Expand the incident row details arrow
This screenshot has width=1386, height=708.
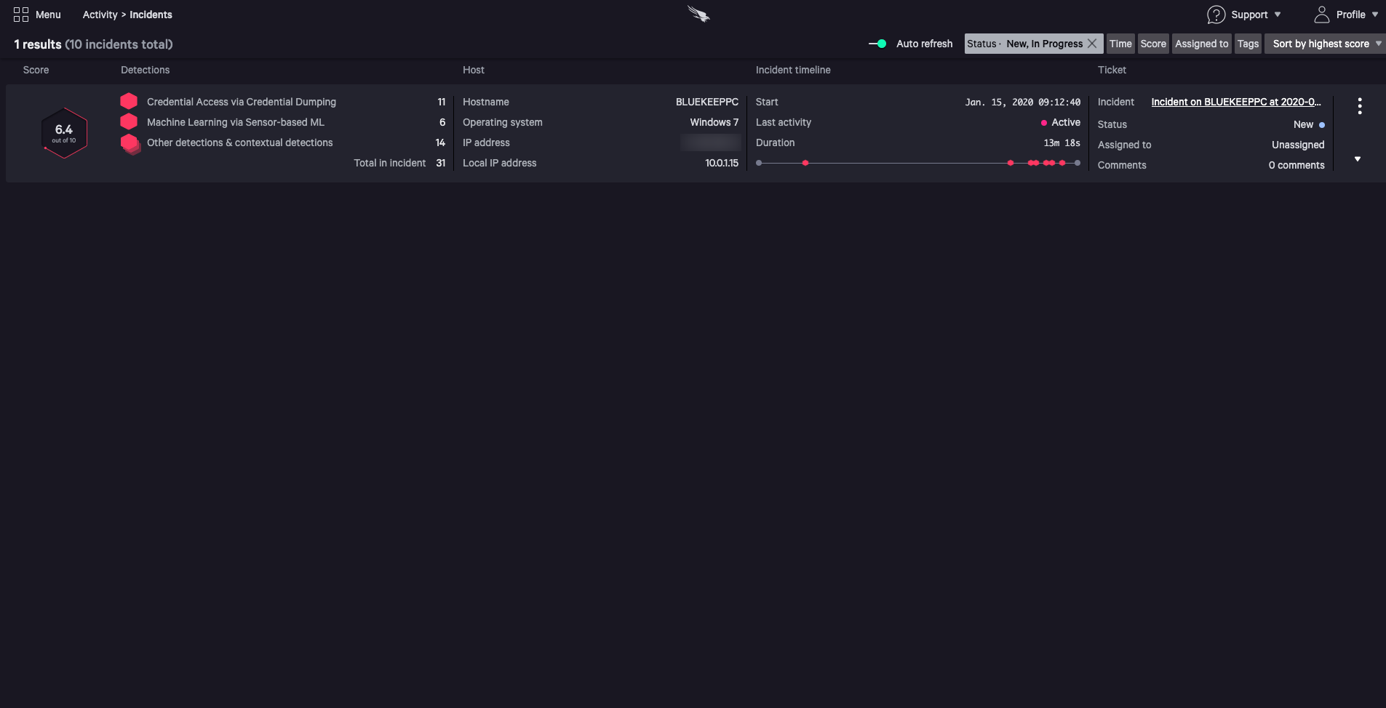1358,159
